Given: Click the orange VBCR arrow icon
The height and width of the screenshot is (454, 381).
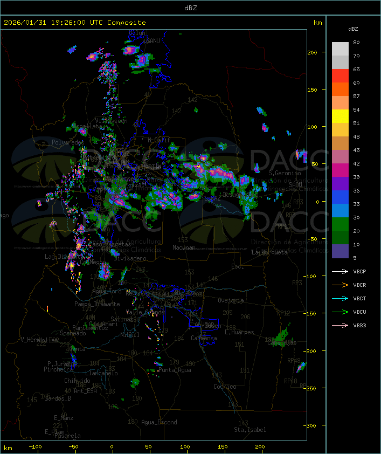Looking at the screenshot, I should (340, 285).
